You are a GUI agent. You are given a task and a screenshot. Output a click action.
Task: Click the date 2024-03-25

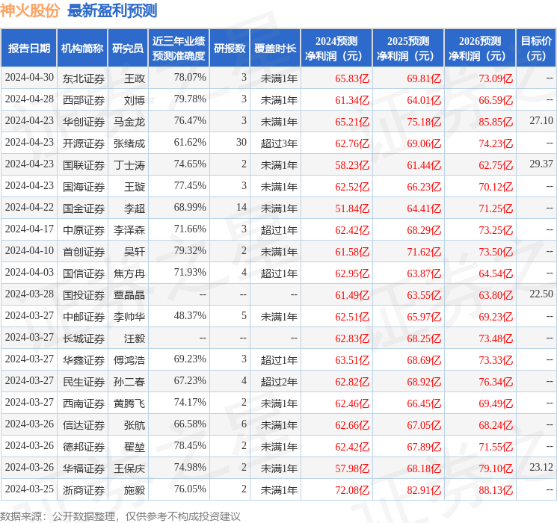click(29, 489)
